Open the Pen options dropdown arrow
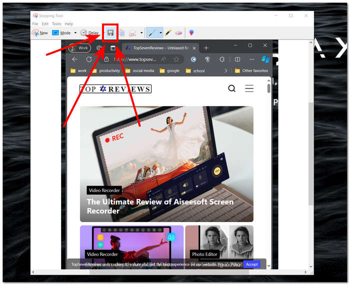 pos(160,33)
